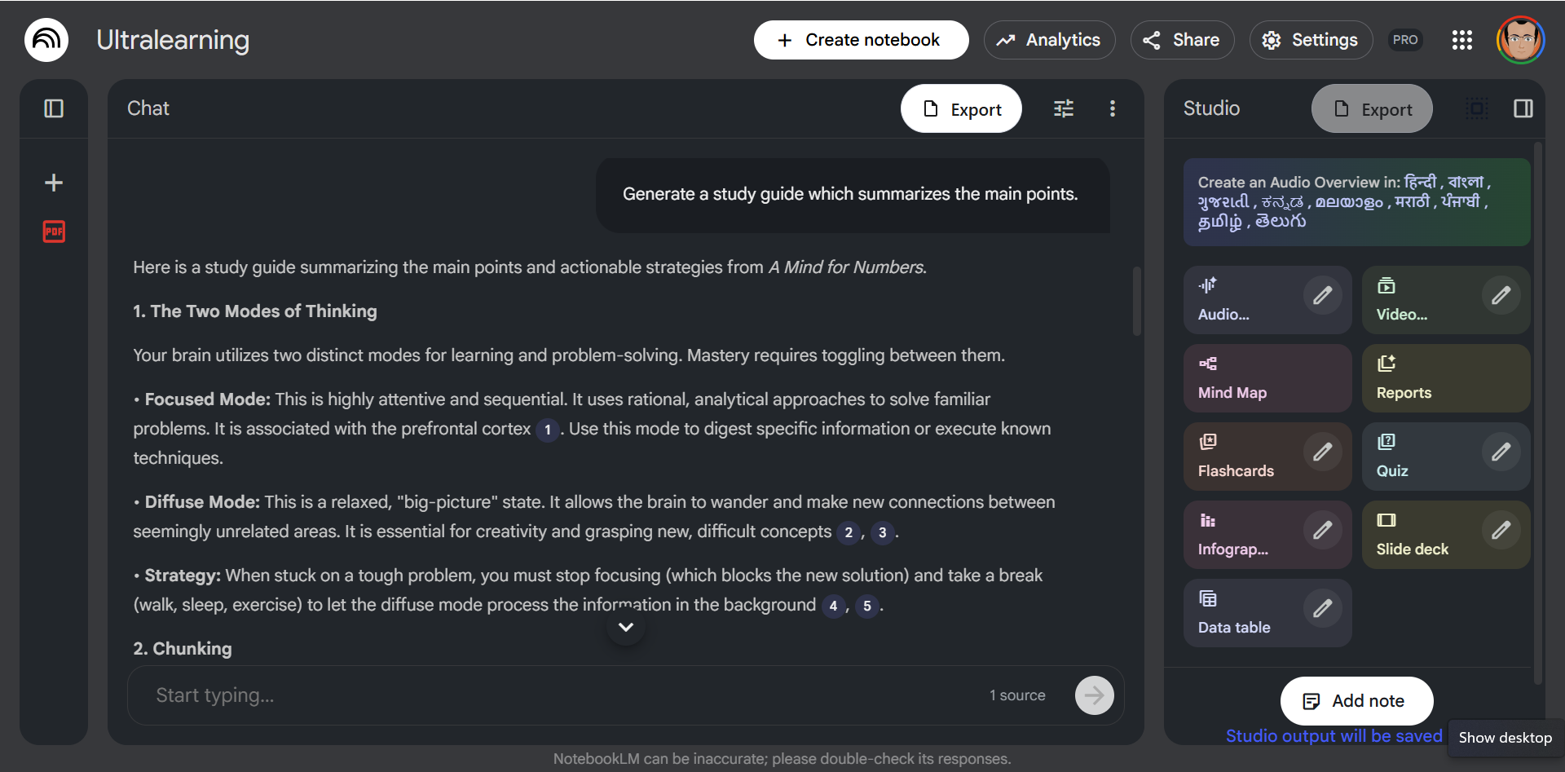Image resolution: width=1565 pixels, height=772 pixels.
Task: Toggle Studio expanded view icon
Action: tap(1477, 108)
